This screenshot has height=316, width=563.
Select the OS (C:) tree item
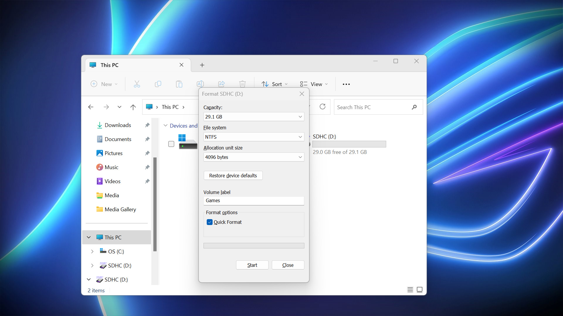(116, 251)
